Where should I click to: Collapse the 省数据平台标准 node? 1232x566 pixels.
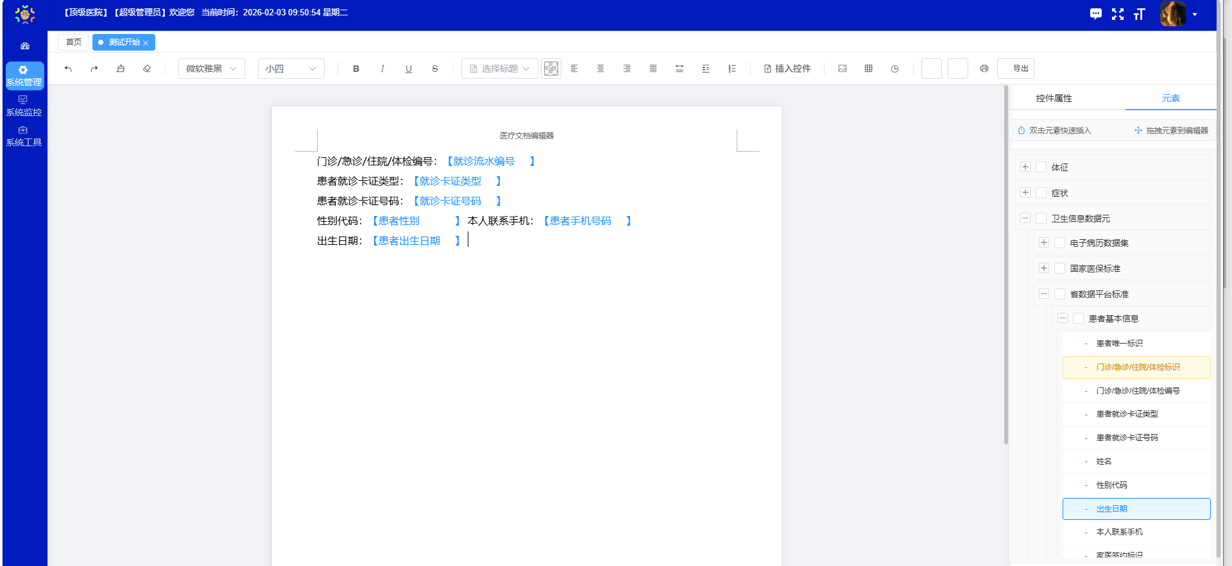(1044, 294)
